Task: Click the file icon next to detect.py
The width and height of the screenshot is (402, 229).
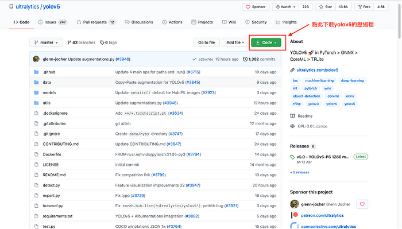Action: pyautogui.click(x=36, y=185)
